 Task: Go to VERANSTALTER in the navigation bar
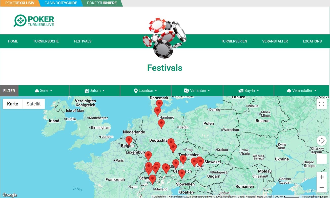275,41
